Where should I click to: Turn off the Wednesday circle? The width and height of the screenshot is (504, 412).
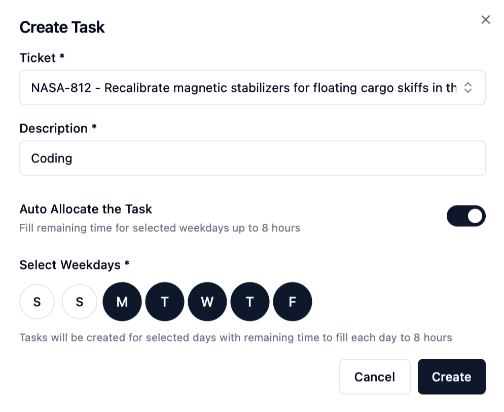[207, 301]
